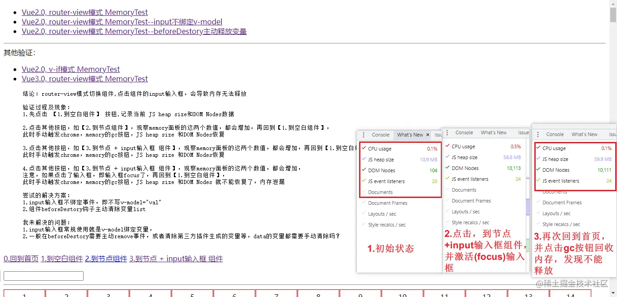The width and height of the screenshot is (617, 297).
Task: Click the 20 JS event listeners value
Action: [x=435, y=181]
